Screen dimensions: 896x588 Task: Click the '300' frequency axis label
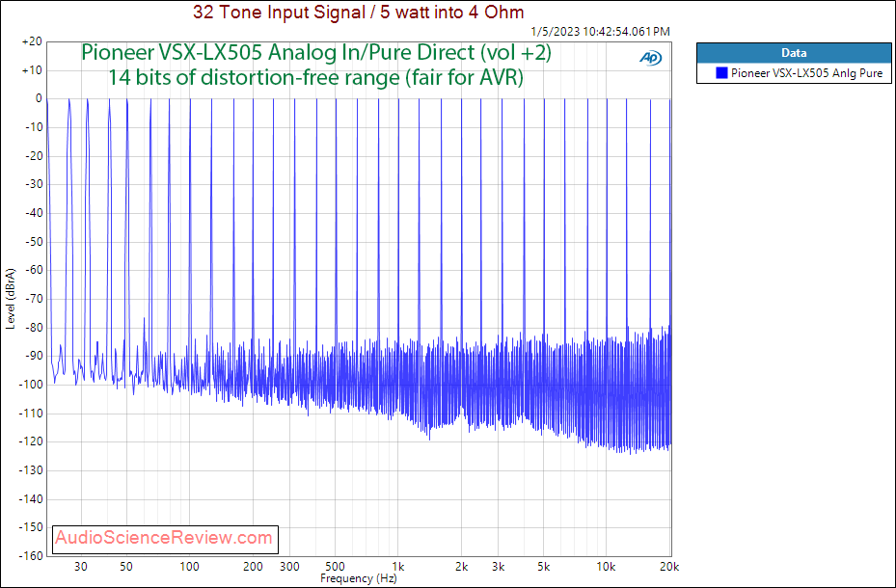[x=289, y=567]
